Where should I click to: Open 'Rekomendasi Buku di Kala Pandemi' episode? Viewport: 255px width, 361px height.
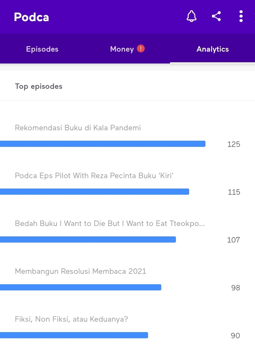tap(78, 128)
